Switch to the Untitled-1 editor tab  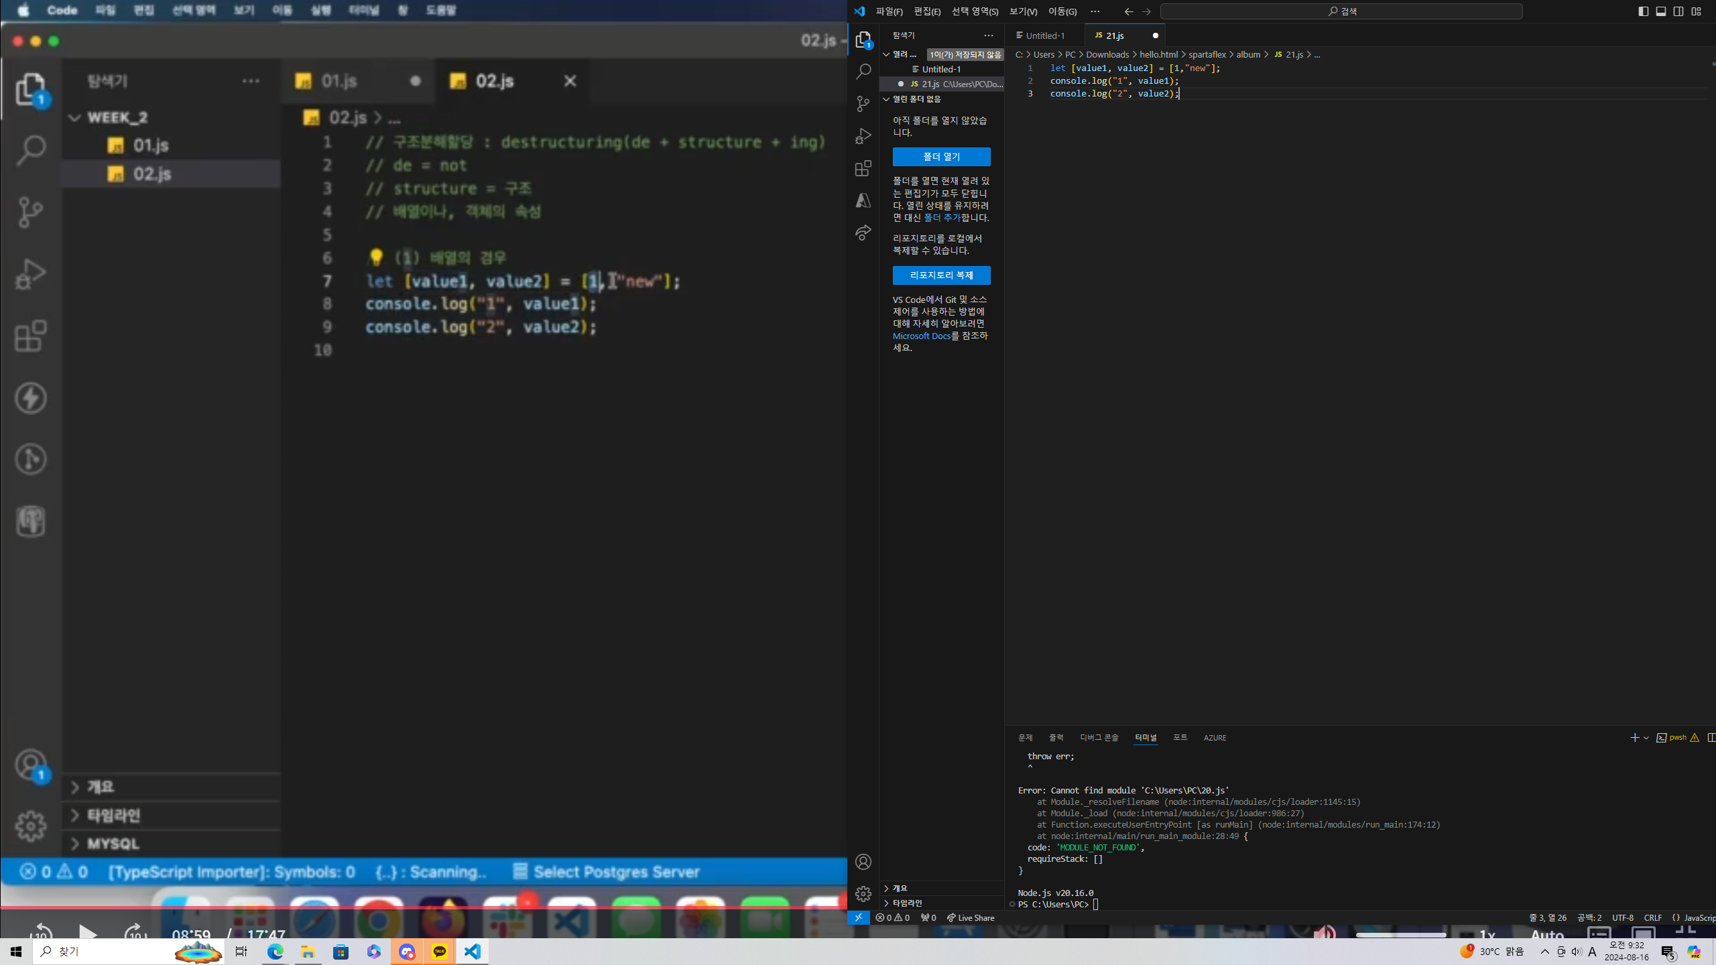coord(1045,36)
